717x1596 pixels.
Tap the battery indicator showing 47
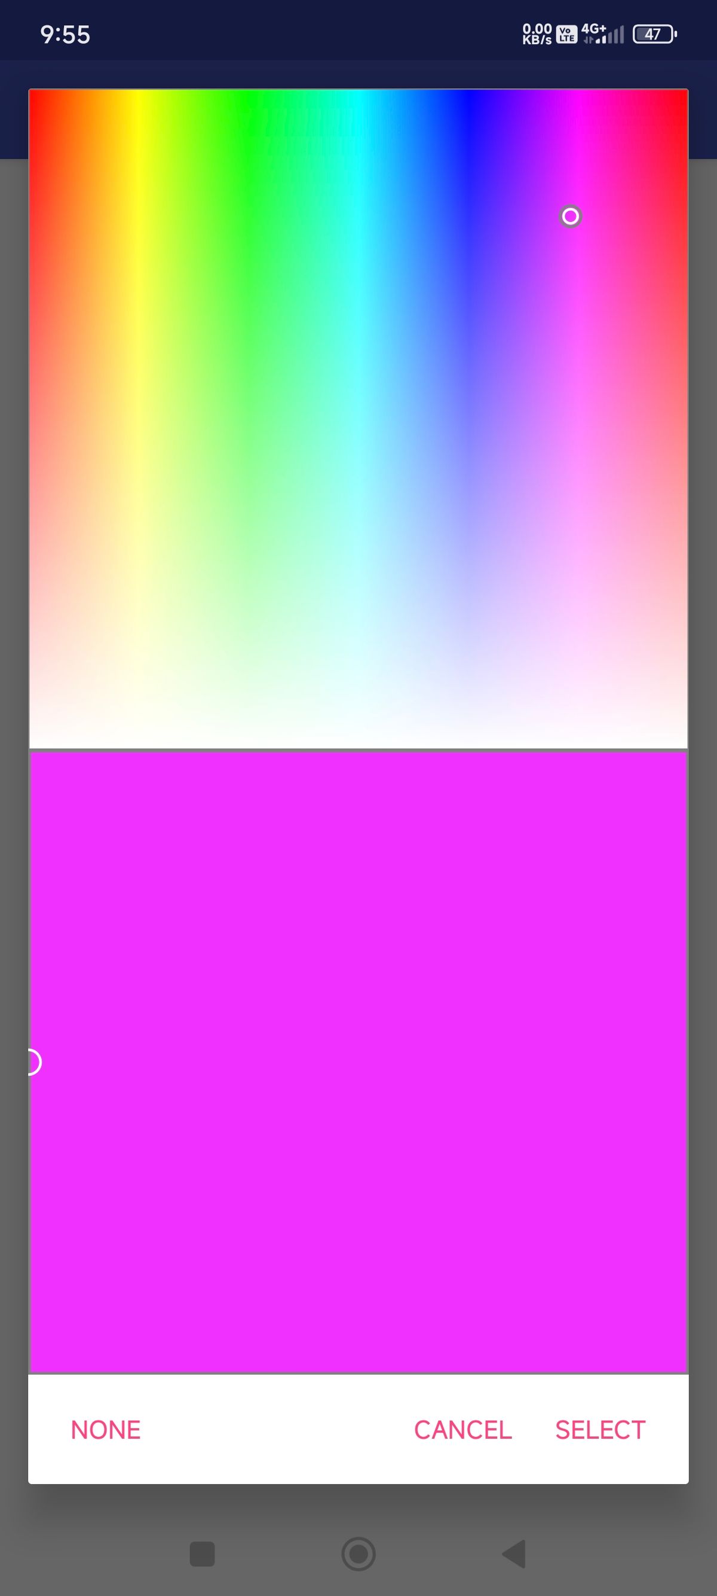(x=654, y=34)
